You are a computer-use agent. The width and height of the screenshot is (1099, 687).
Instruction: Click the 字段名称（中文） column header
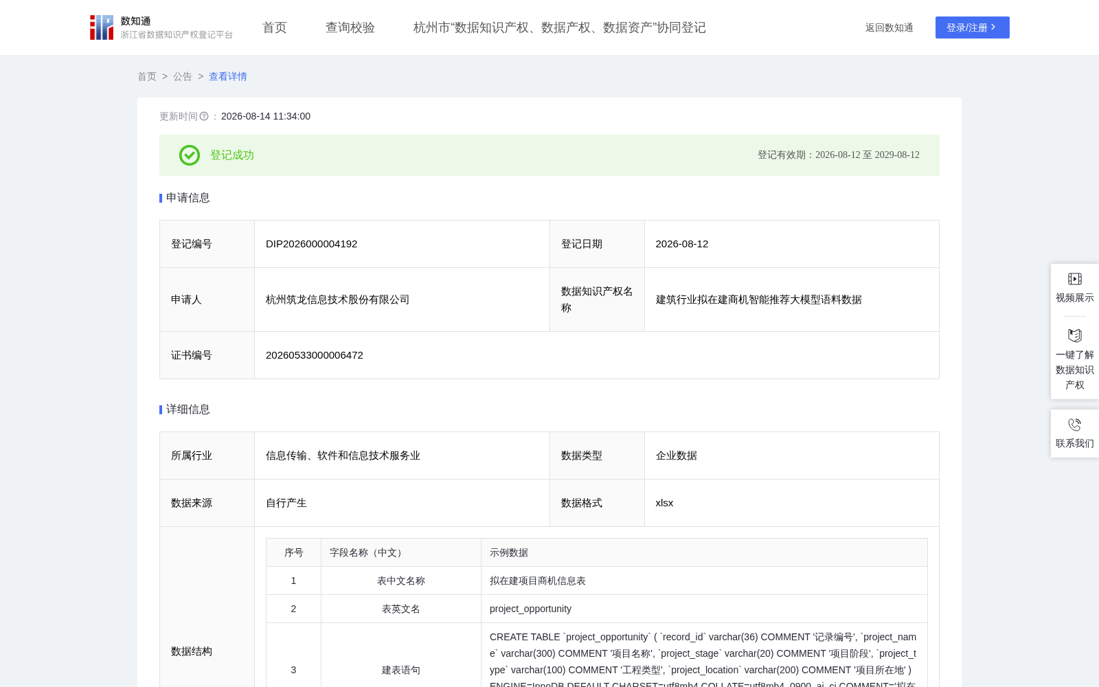(x=401, y=552)
